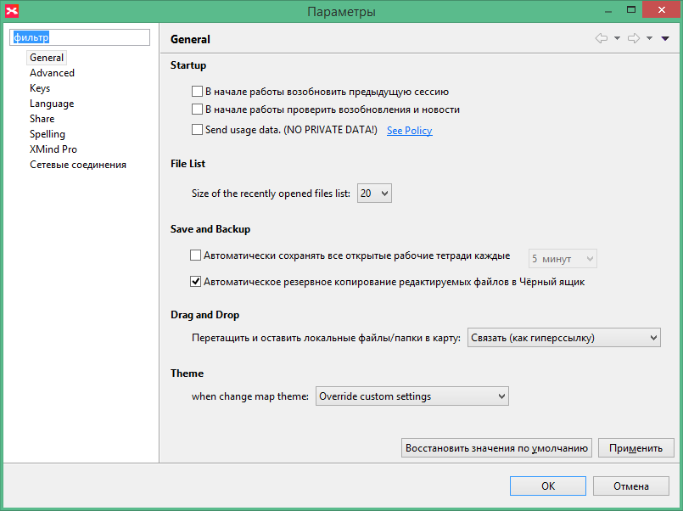Viewport: 683px width, 511px height.
Task: Open the Spelling preferences page
Action: tap(48, 134)
